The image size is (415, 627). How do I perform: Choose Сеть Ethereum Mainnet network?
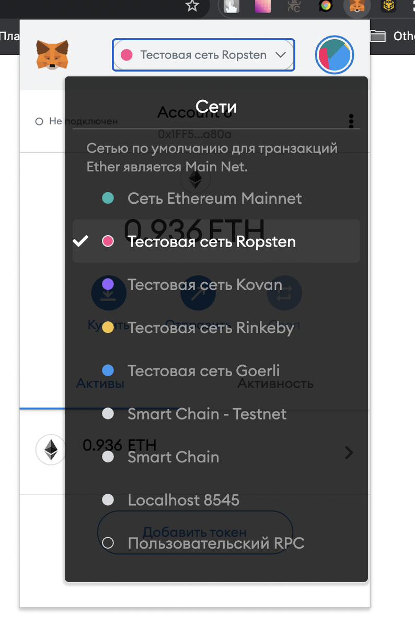tap(216, 199)
